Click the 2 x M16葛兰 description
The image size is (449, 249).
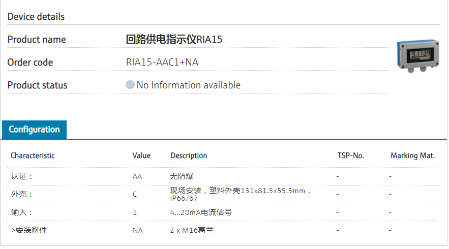point(192,230)
